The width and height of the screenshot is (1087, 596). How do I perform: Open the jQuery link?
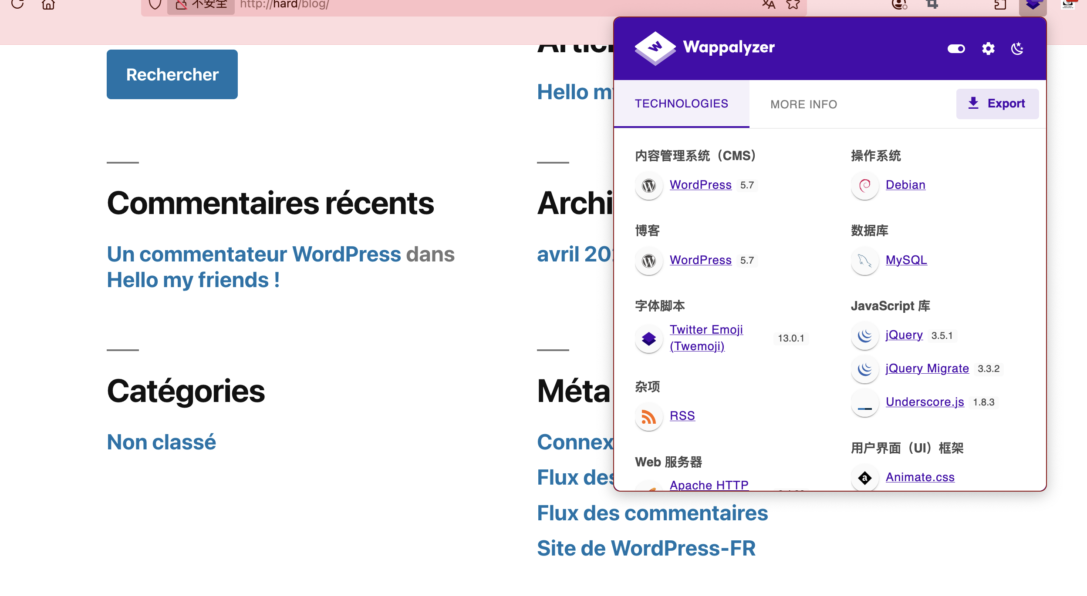click(904, 335)
